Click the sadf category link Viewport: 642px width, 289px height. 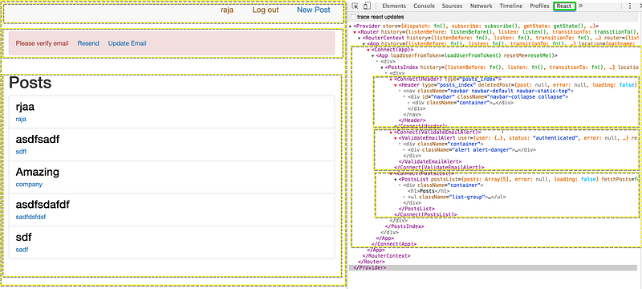(22, 250)
